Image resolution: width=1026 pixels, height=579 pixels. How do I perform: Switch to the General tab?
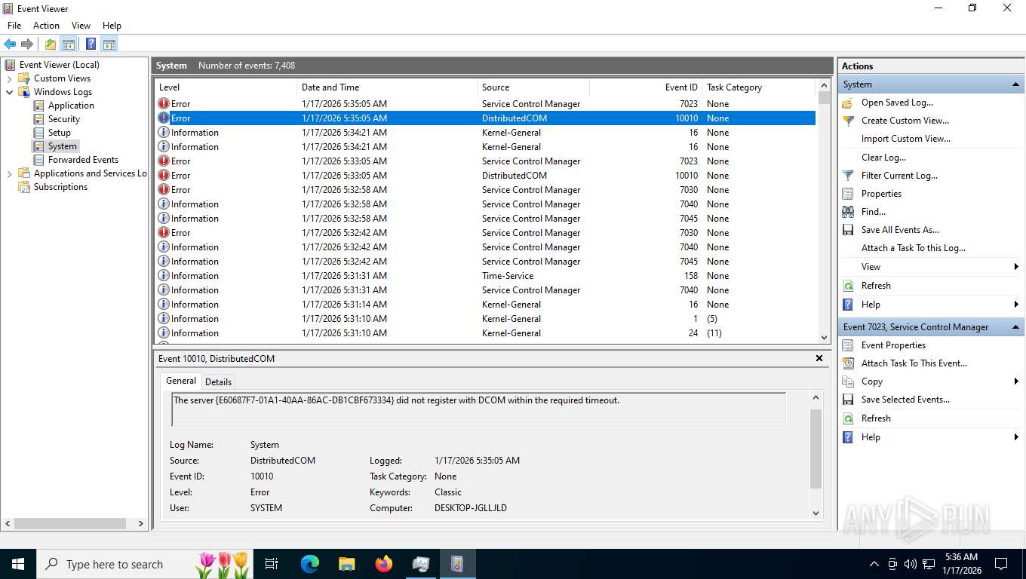[x=181, y=381]
